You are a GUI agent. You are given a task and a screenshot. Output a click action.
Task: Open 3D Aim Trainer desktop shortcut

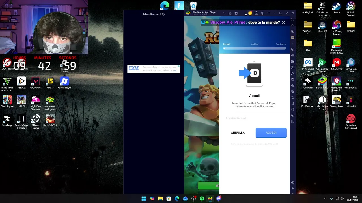pyautogui.click(x=36, y=122)
